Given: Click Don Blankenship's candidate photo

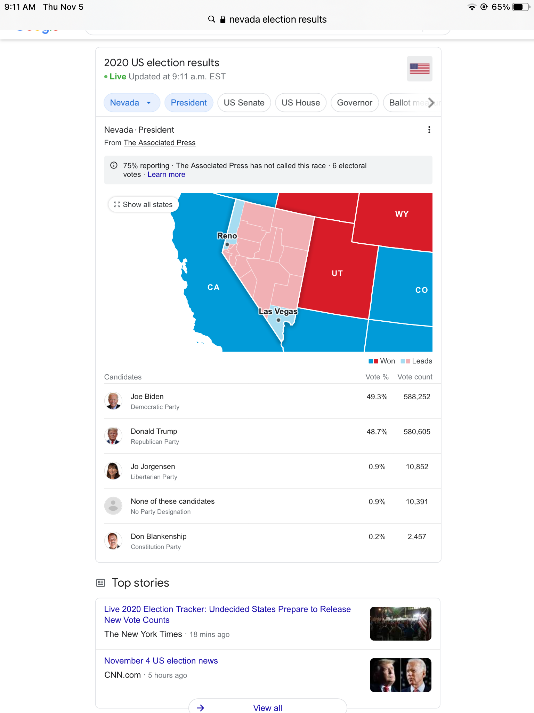Looking at the screenshot, I should (x=113, y=541).
